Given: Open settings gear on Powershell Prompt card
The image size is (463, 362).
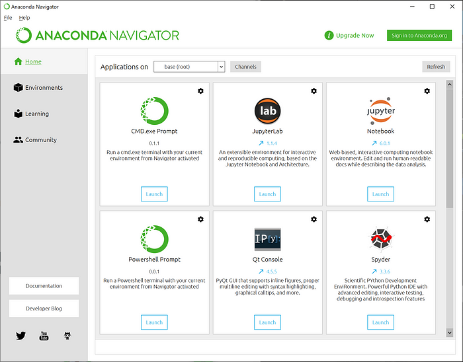Looking at the screenshot, I should tap(200, 219).
